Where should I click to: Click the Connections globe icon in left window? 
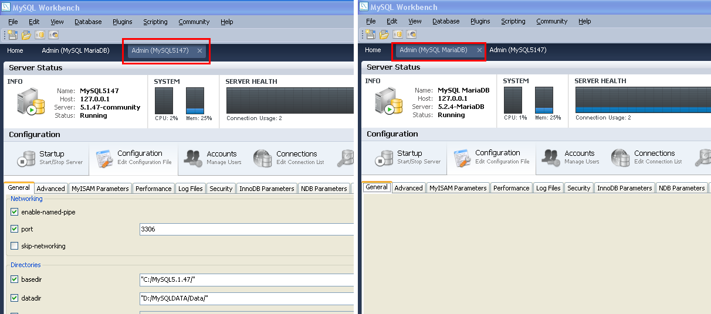tap(263, 158)
